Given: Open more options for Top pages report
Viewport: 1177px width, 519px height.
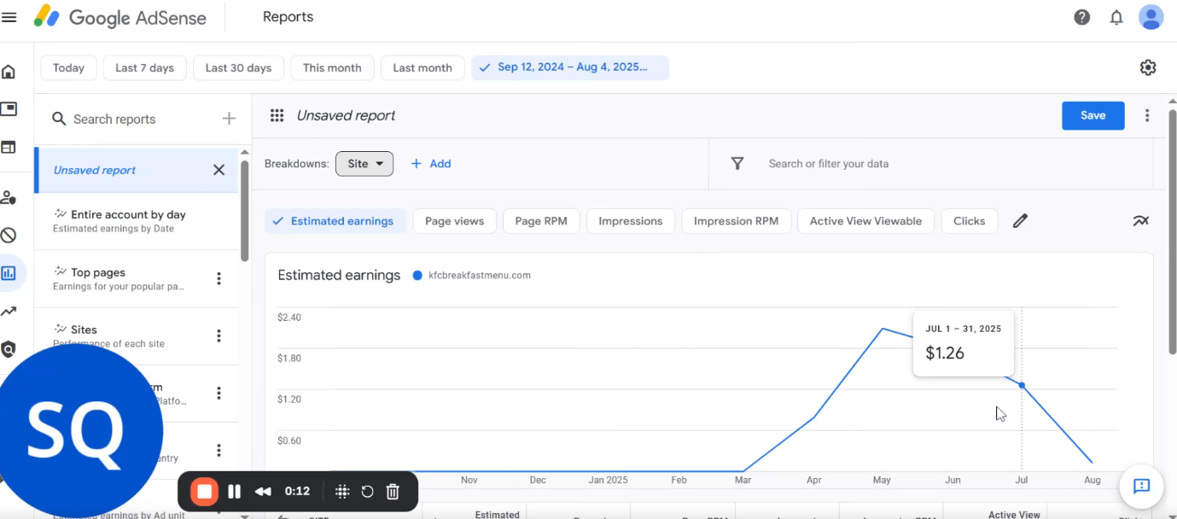Looking at the screenshot, I should tap(219, 278).
